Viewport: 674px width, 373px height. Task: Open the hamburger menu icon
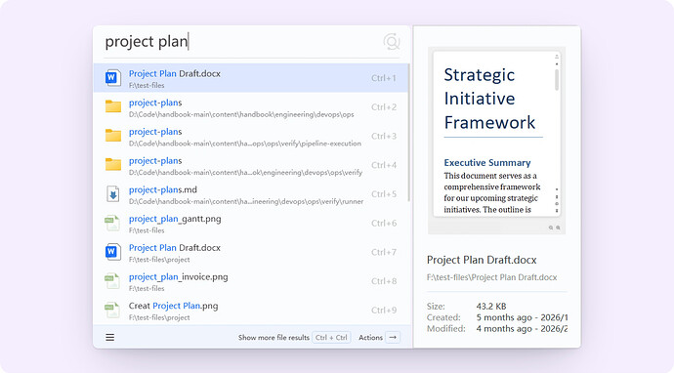tap(110, 337)
